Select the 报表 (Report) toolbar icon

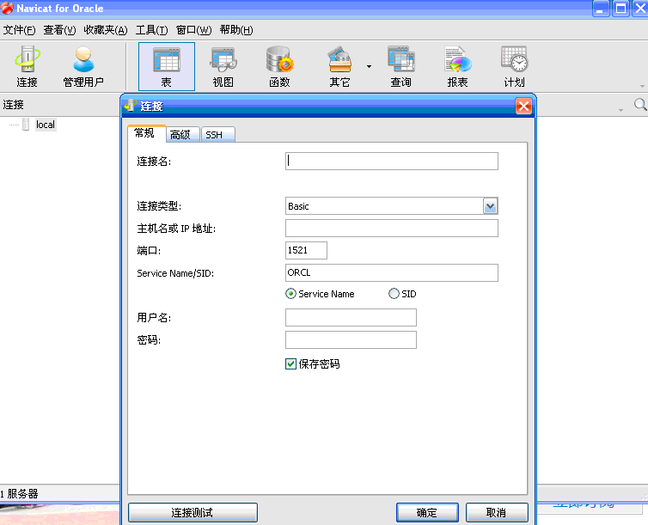457,67
